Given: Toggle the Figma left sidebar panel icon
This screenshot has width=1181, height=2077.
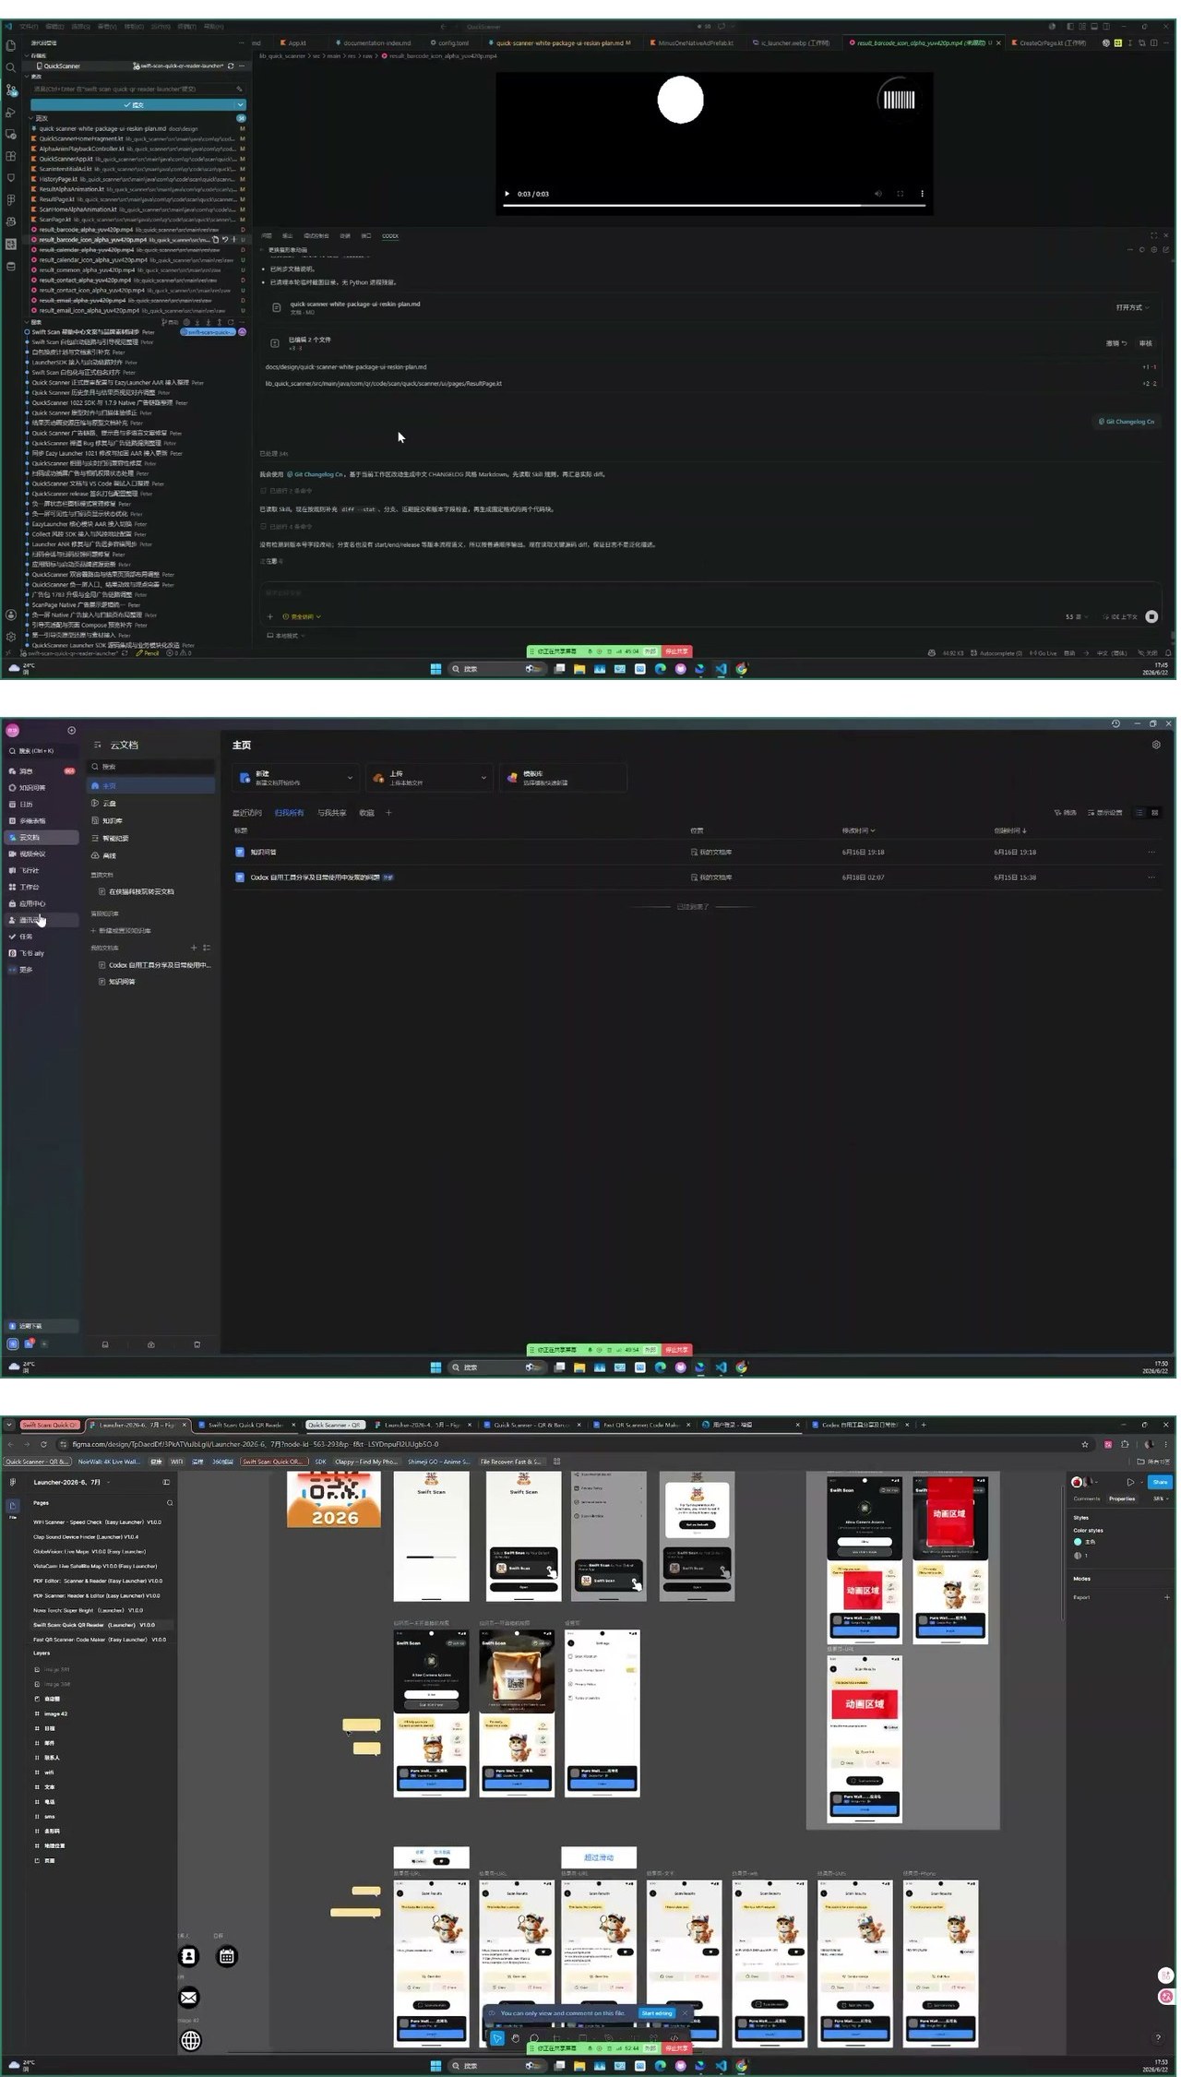Looking at the screenshot, I should [166, 1483].
